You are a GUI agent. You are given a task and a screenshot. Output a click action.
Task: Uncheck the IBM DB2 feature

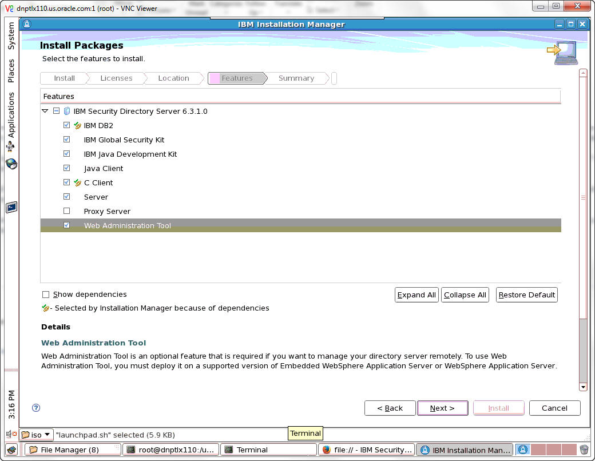coord(67,125)
